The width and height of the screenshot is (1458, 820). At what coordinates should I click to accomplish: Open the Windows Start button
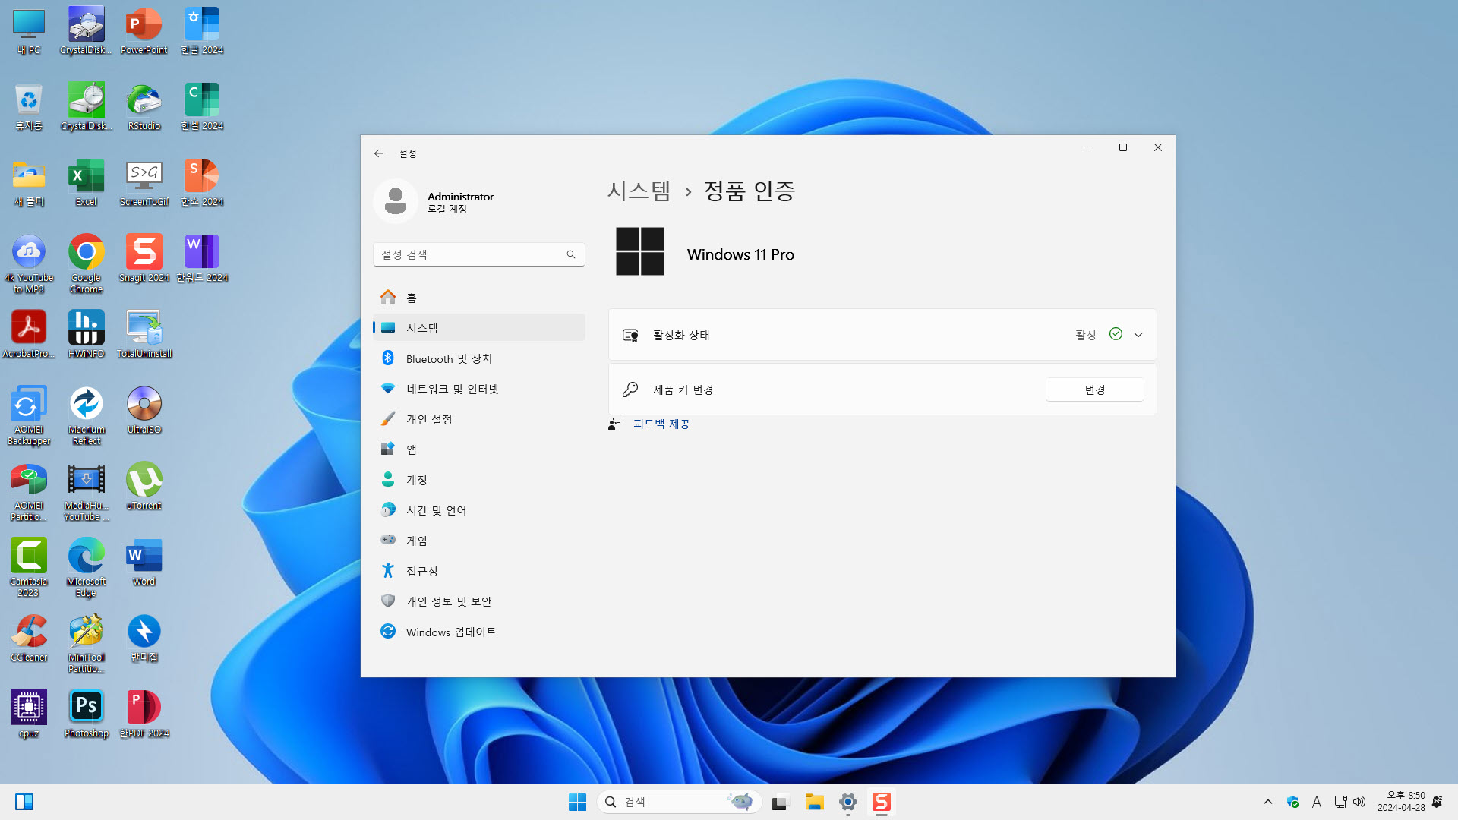[x=577, y=802]
